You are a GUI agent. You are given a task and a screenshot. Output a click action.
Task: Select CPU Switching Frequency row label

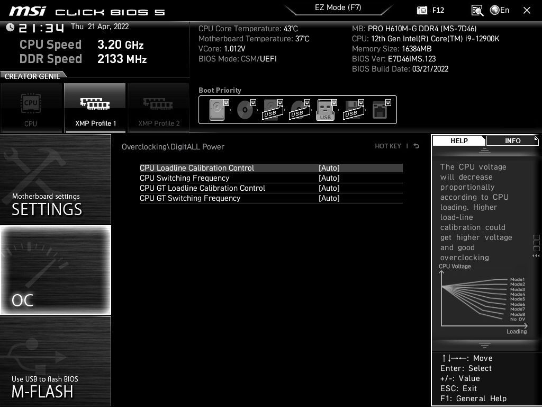pyautogui.click(x=184, y=178)
